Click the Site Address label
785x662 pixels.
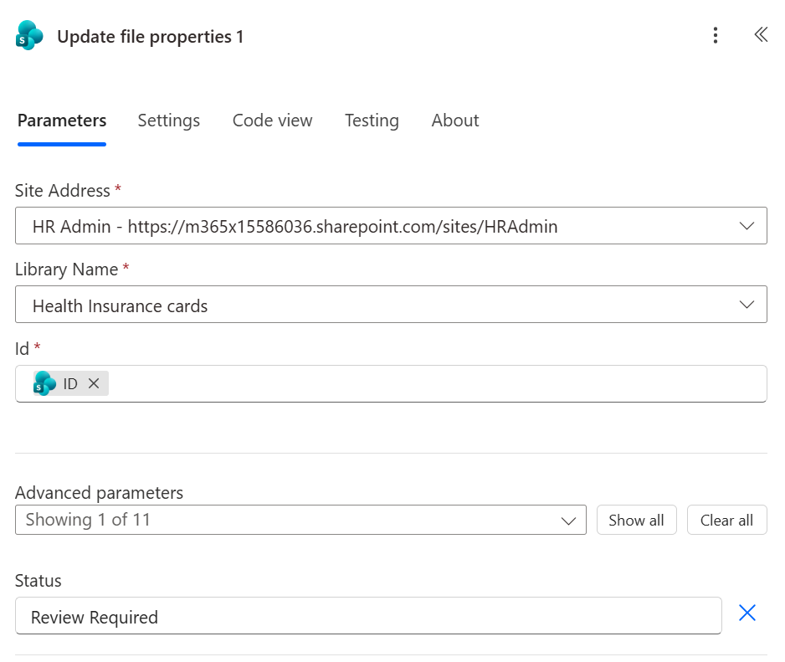[x=62, y=191]
